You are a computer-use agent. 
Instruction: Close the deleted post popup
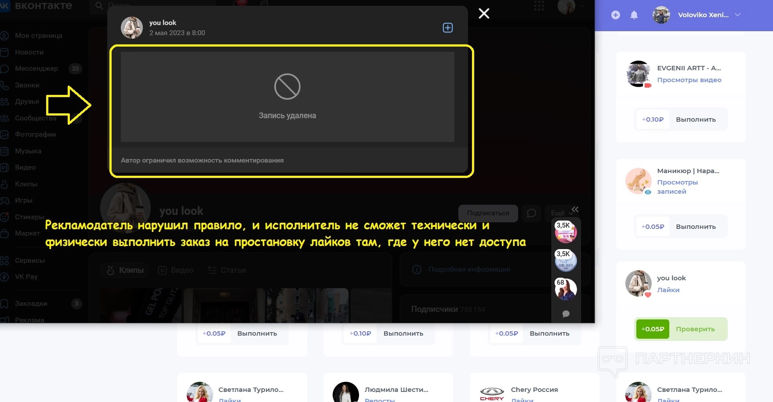[484, 14]
